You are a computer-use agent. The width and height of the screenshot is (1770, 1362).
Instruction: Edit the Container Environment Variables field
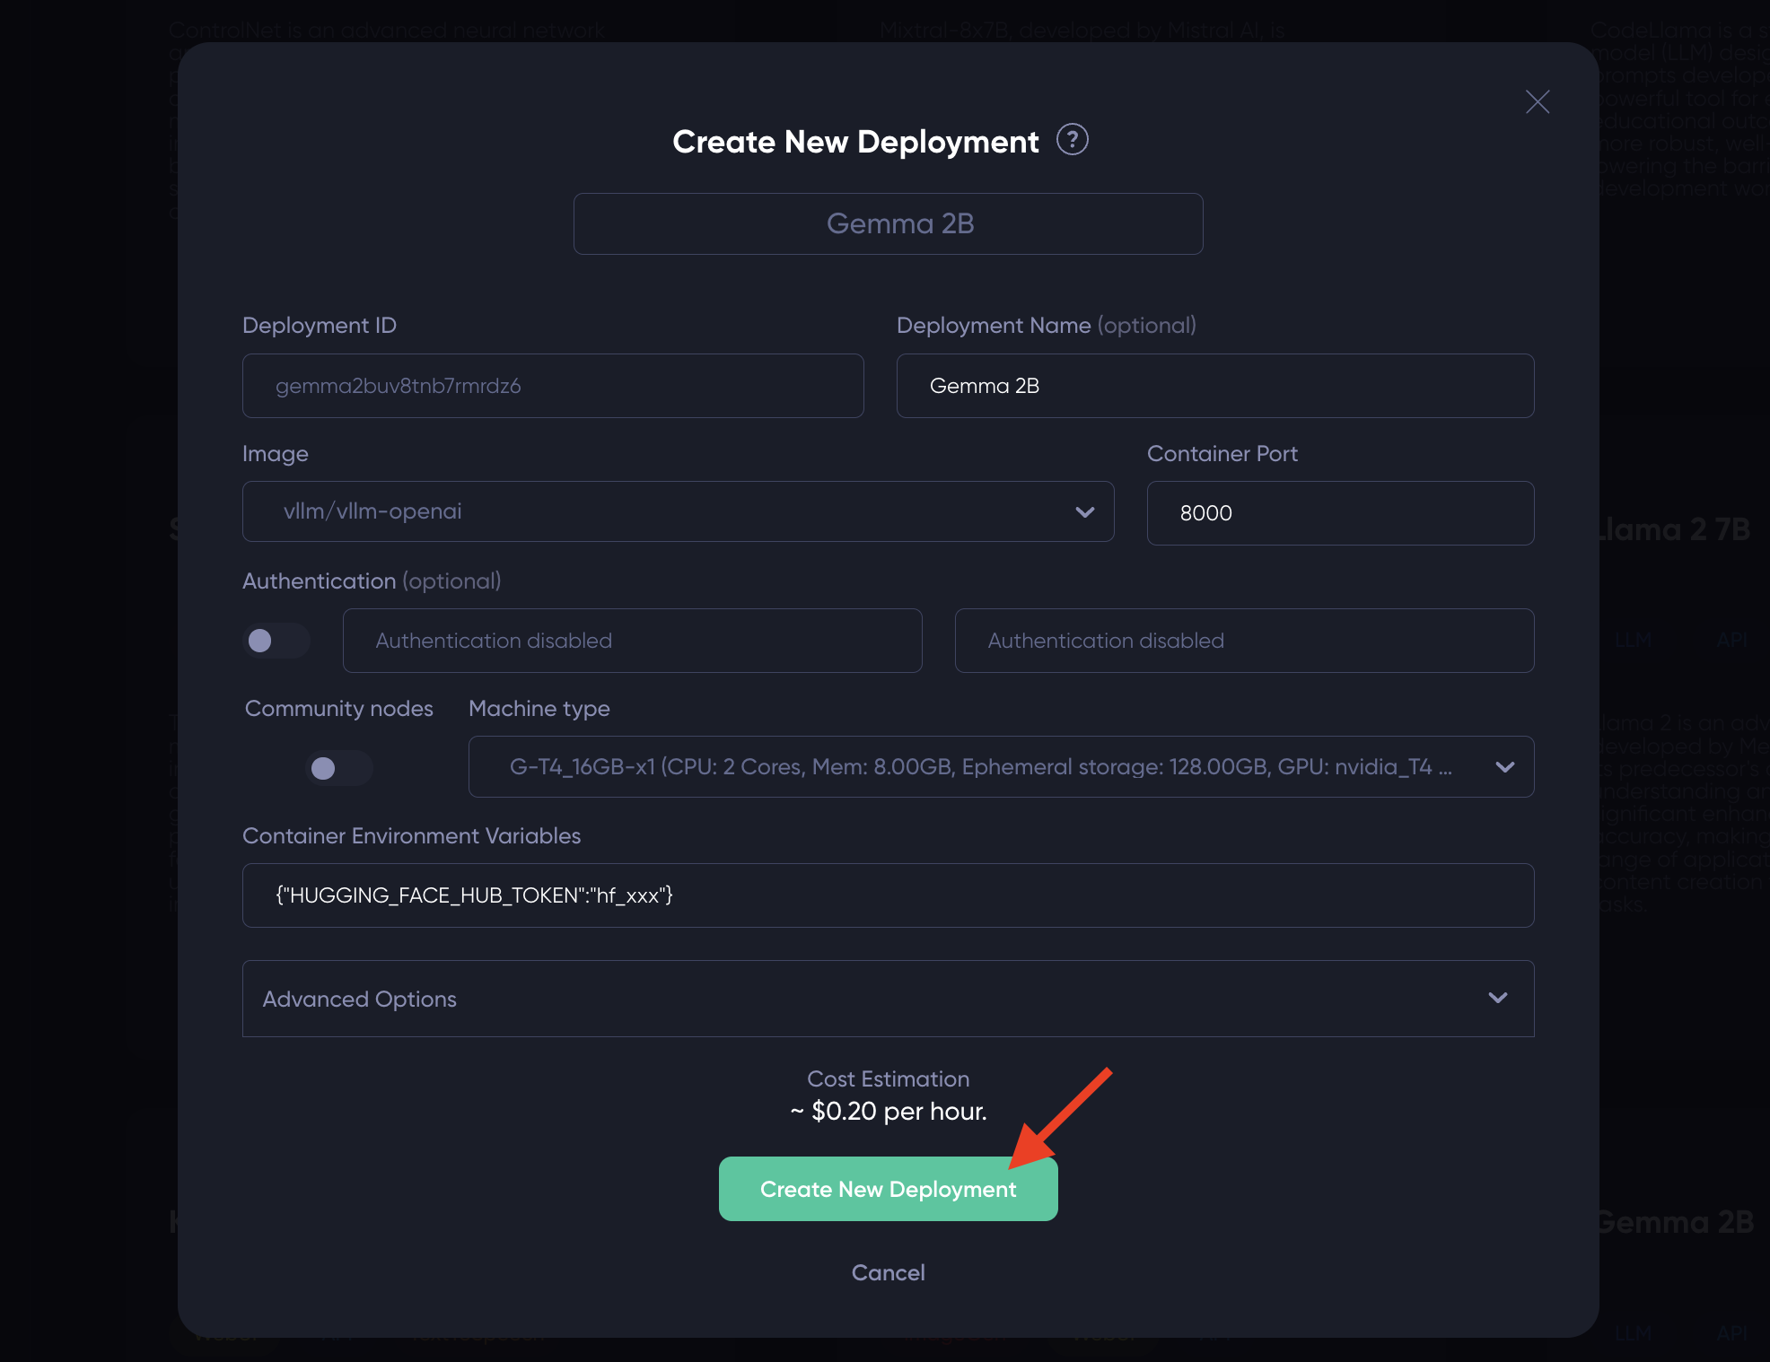(887, 895)
